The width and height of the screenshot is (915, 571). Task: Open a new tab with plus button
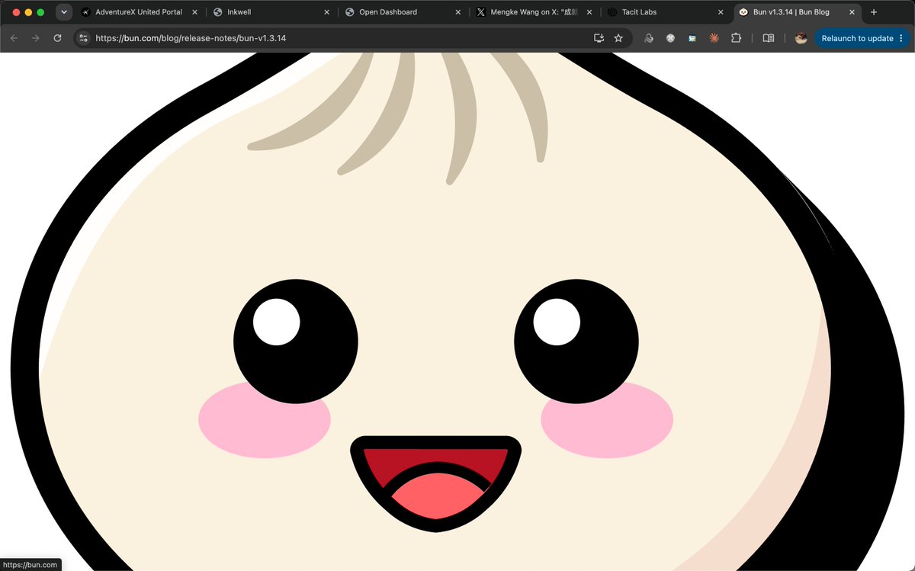coord(874,12)
